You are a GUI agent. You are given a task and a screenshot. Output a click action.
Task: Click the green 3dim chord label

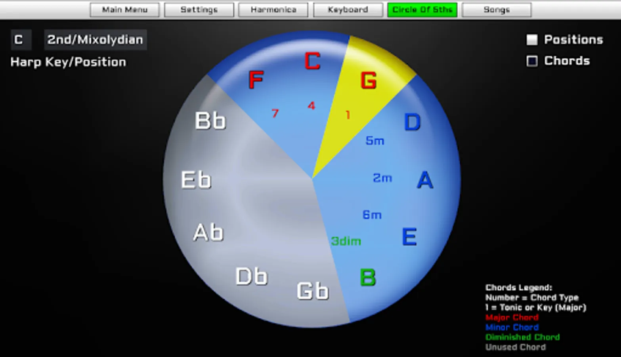click(x=346, y=241)
